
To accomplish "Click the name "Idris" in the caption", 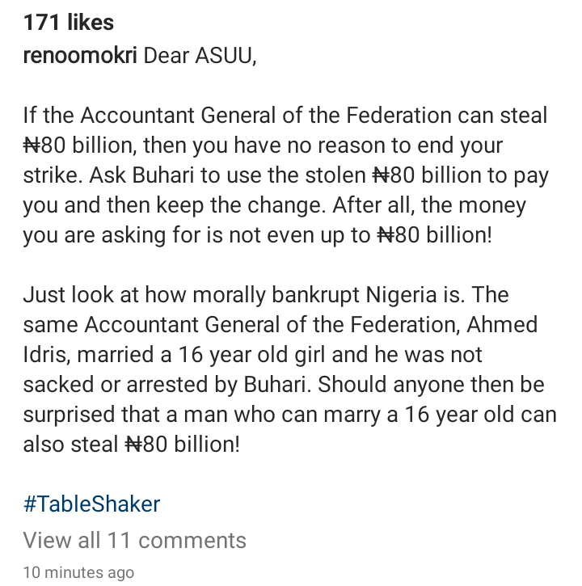I will pyautogui.click(x=44, y=355).
